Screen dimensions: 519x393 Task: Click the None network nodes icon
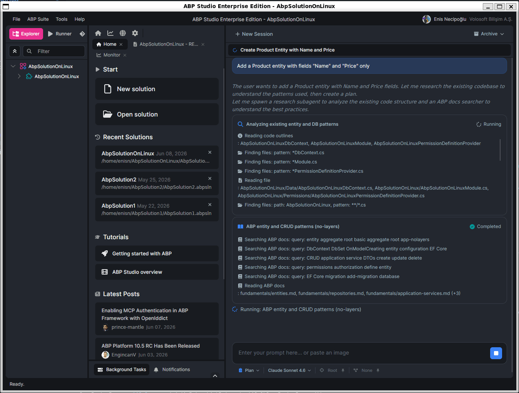356,370
